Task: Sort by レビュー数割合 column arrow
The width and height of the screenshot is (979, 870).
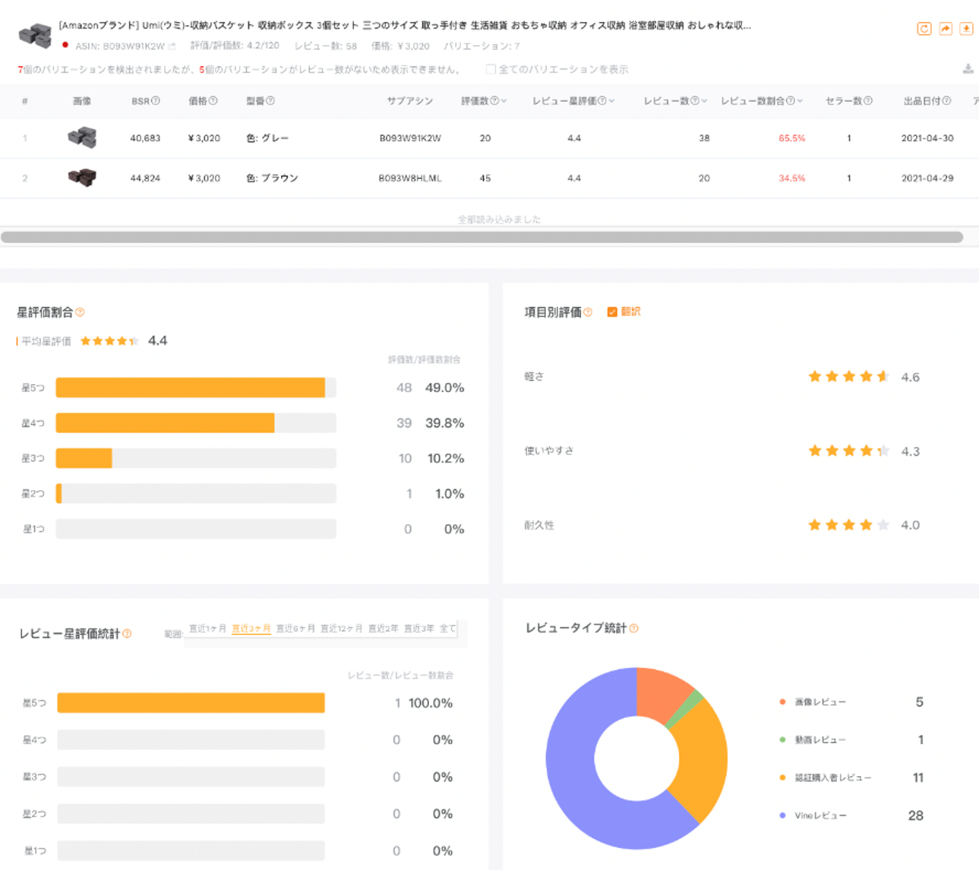Action: (x=800, y=101)
